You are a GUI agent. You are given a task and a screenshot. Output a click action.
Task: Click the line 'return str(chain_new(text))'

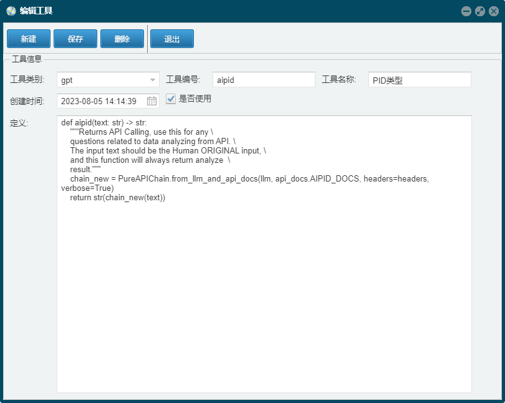tap(118, 198)
